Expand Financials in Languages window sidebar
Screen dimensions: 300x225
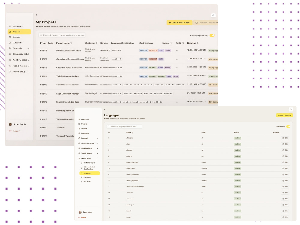tap(97, 138)
